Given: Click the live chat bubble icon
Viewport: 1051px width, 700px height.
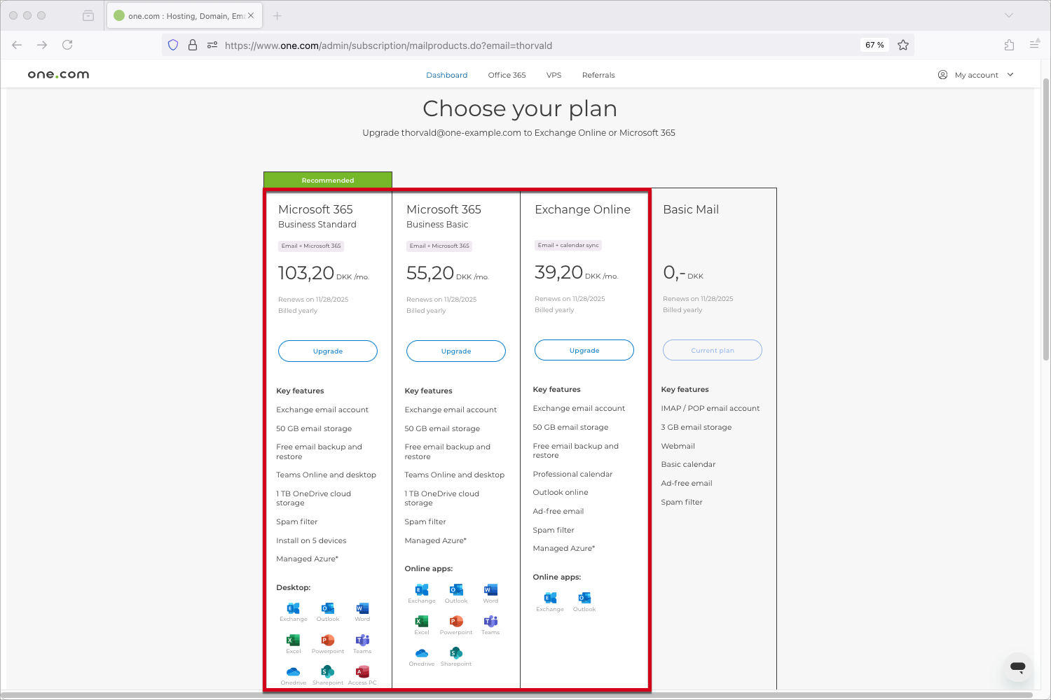Looking at the screenshot, I should 1017,667.
